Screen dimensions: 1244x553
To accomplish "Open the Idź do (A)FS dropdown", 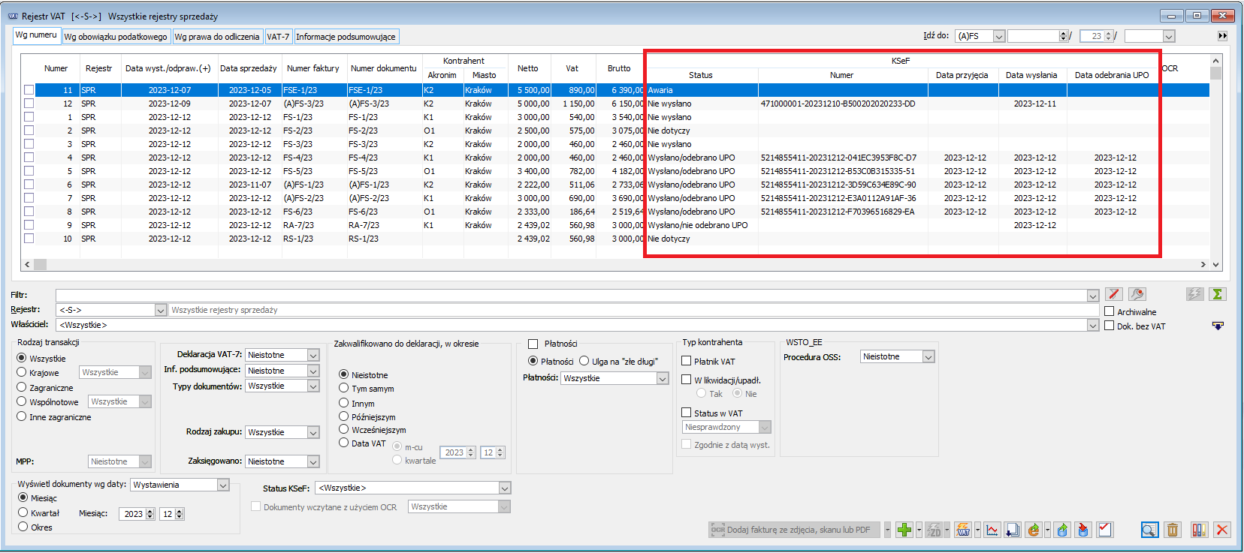I will click(999, 36).
